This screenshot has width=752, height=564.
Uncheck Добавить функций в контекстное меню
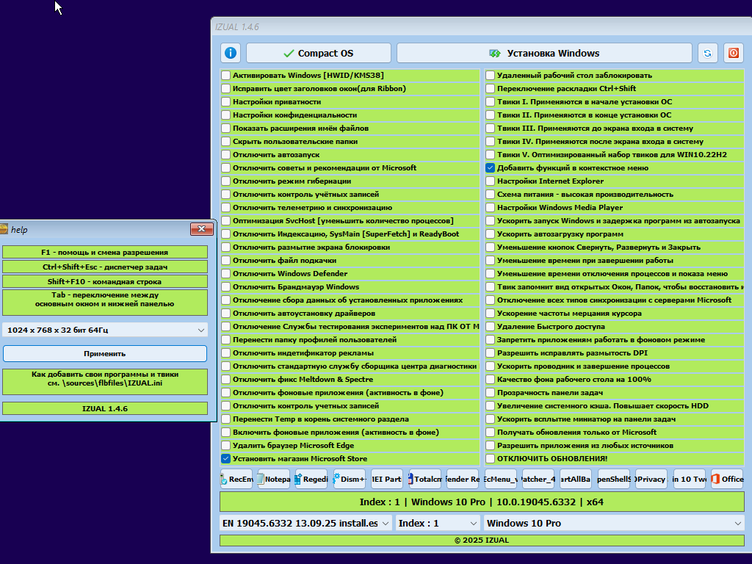point(490,168)
